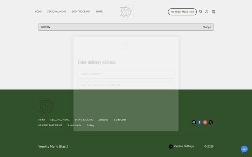Visit the Instagram social icon
This screenshot has height=157, width=252.
(205, 122)
